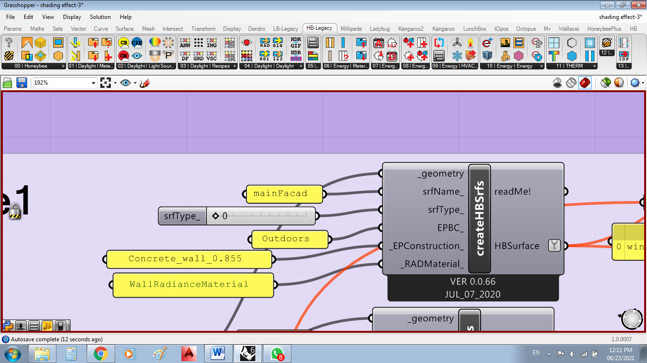This screenshot has width=647, height=363.
Task: Toggle preview of selected objects only
Action: coord(605,83)
